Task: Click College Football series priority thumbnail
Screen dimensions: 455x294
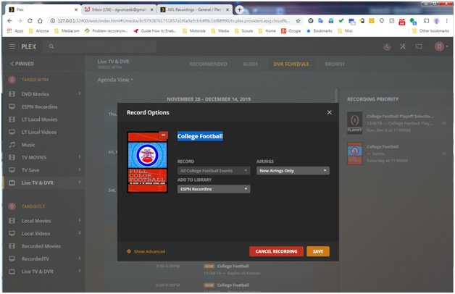Action: [354, 154]
